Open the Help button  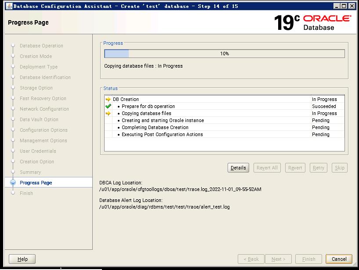[22, 259]
